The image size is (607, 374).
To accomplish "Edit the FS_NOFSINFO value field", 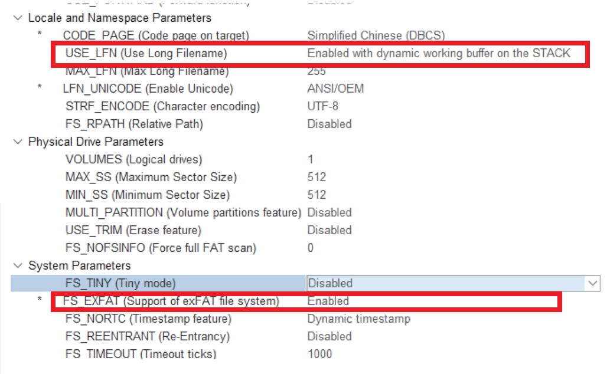I will (x=311, y=248).
